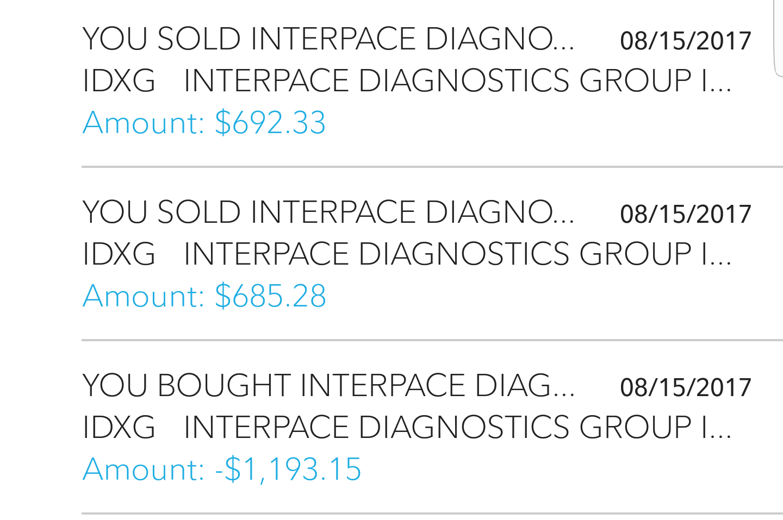Select IDXG ticker in the $692.33 transaction
This screenshot has width=783, height=520.
(119, 81)
